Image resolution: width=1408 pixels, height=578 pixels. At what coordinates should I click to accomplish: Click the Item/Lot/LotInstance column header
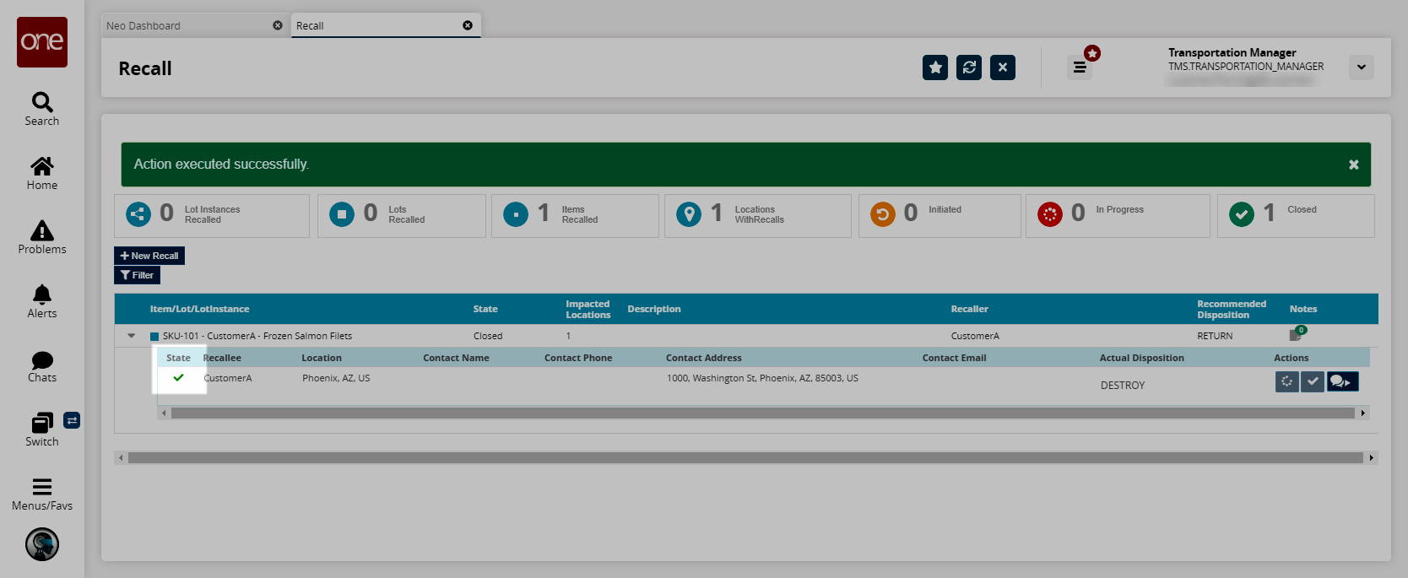click(x=199, y=309)
